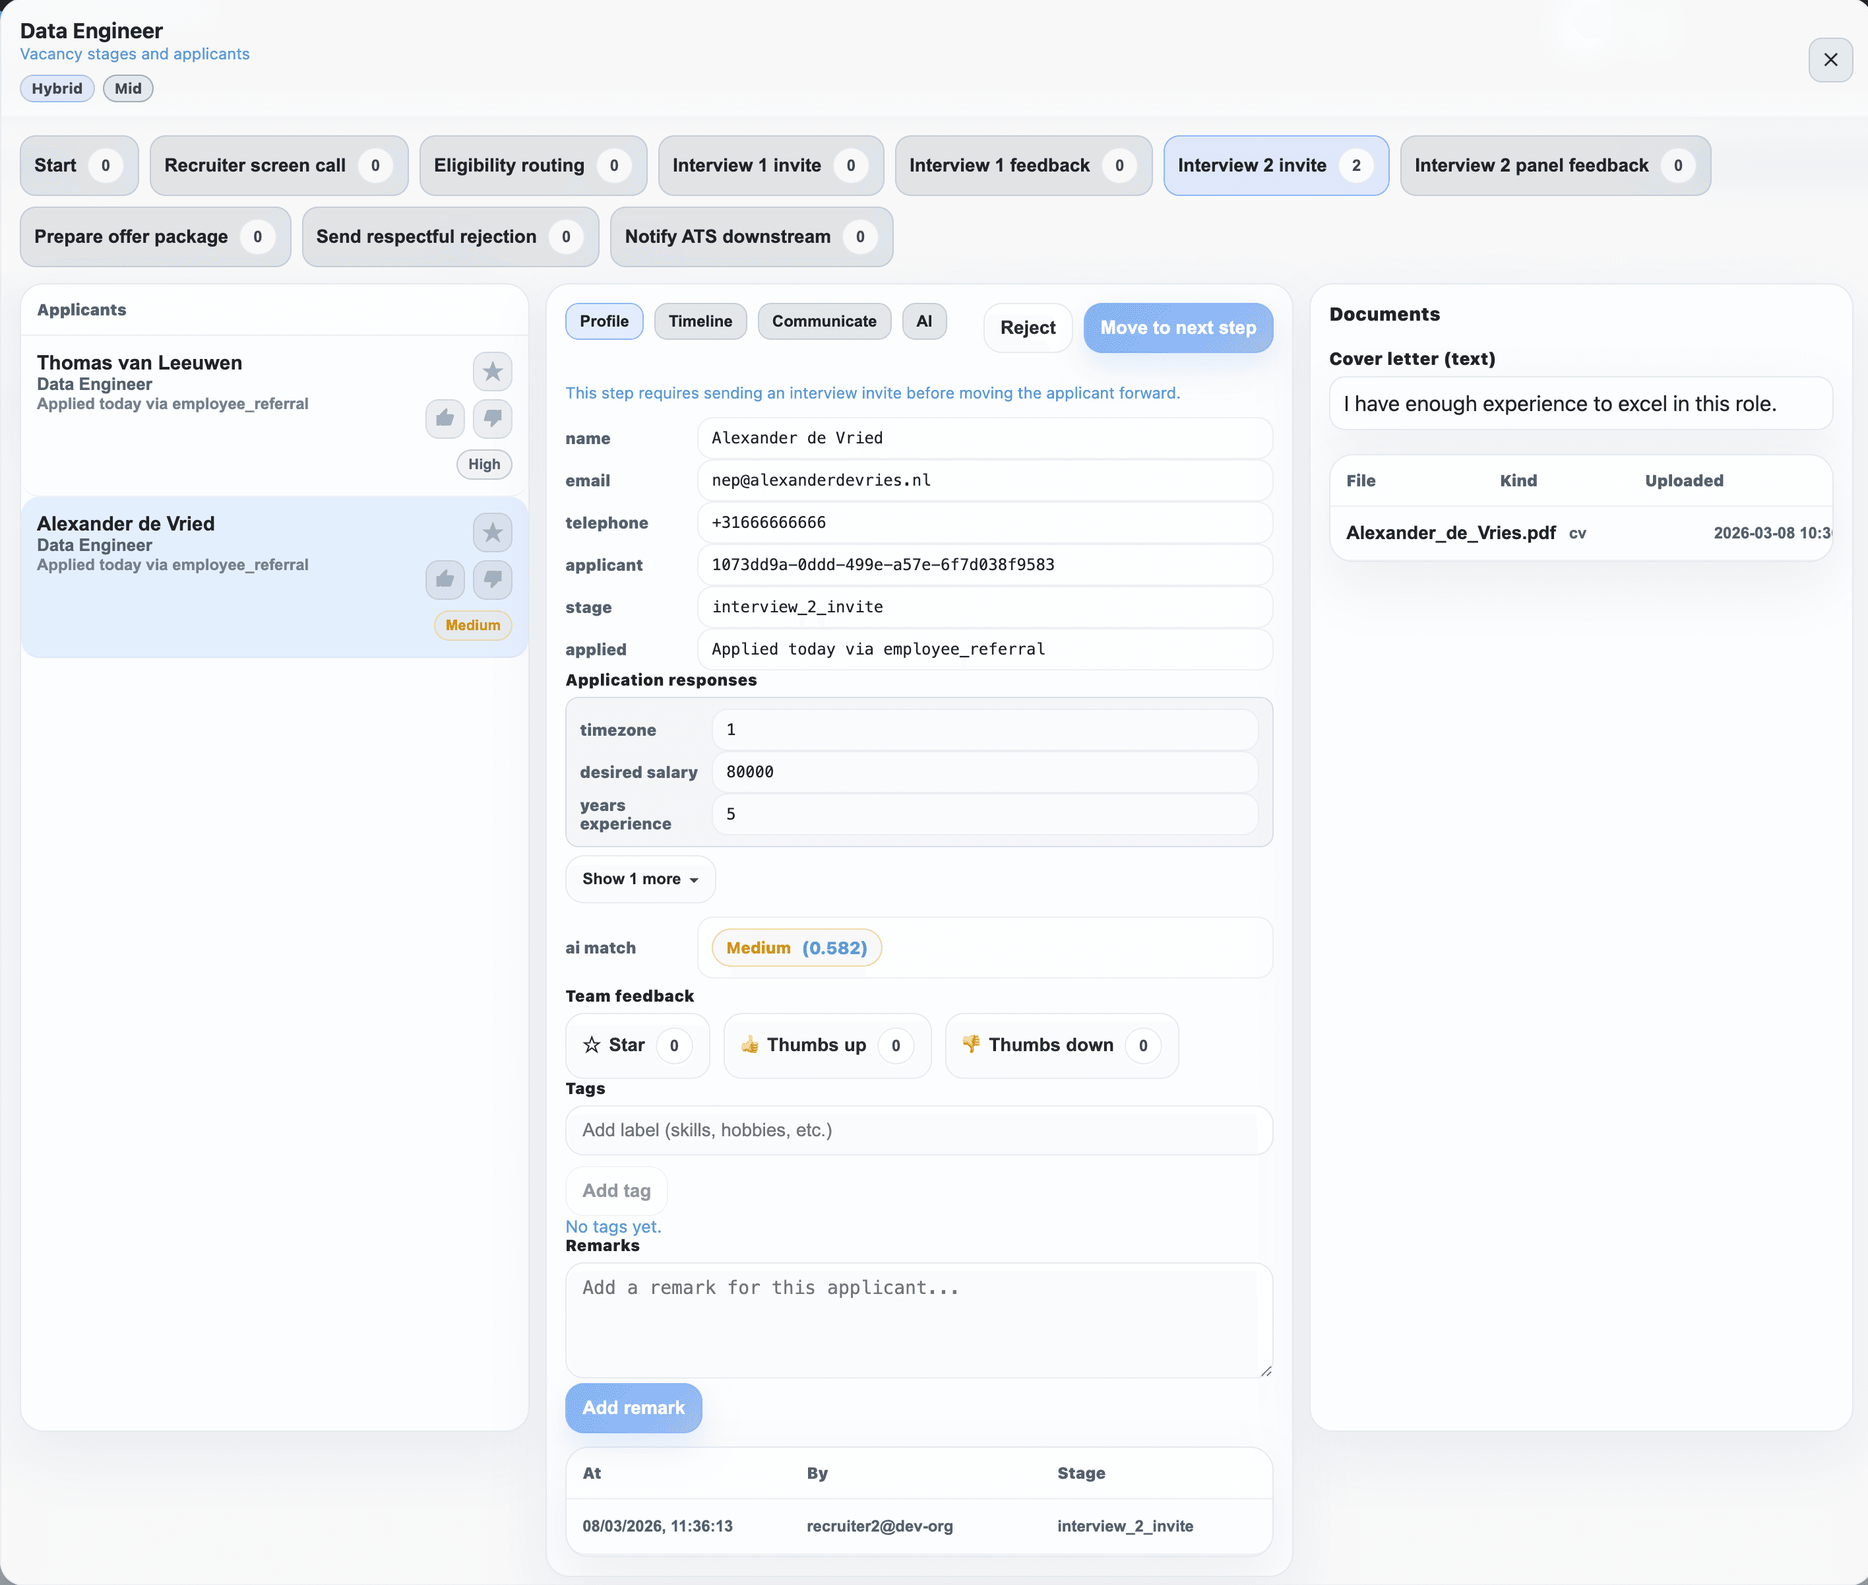Switch to the Timeline tab
The height and width of the screenshot is (1585, 1868).
tap(700, 321)
